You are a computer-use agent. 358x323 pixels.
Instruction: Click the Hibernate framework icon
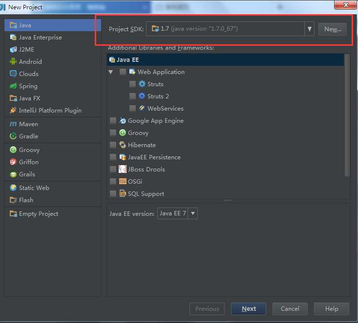pyautogui.click(x=123, y=145)
